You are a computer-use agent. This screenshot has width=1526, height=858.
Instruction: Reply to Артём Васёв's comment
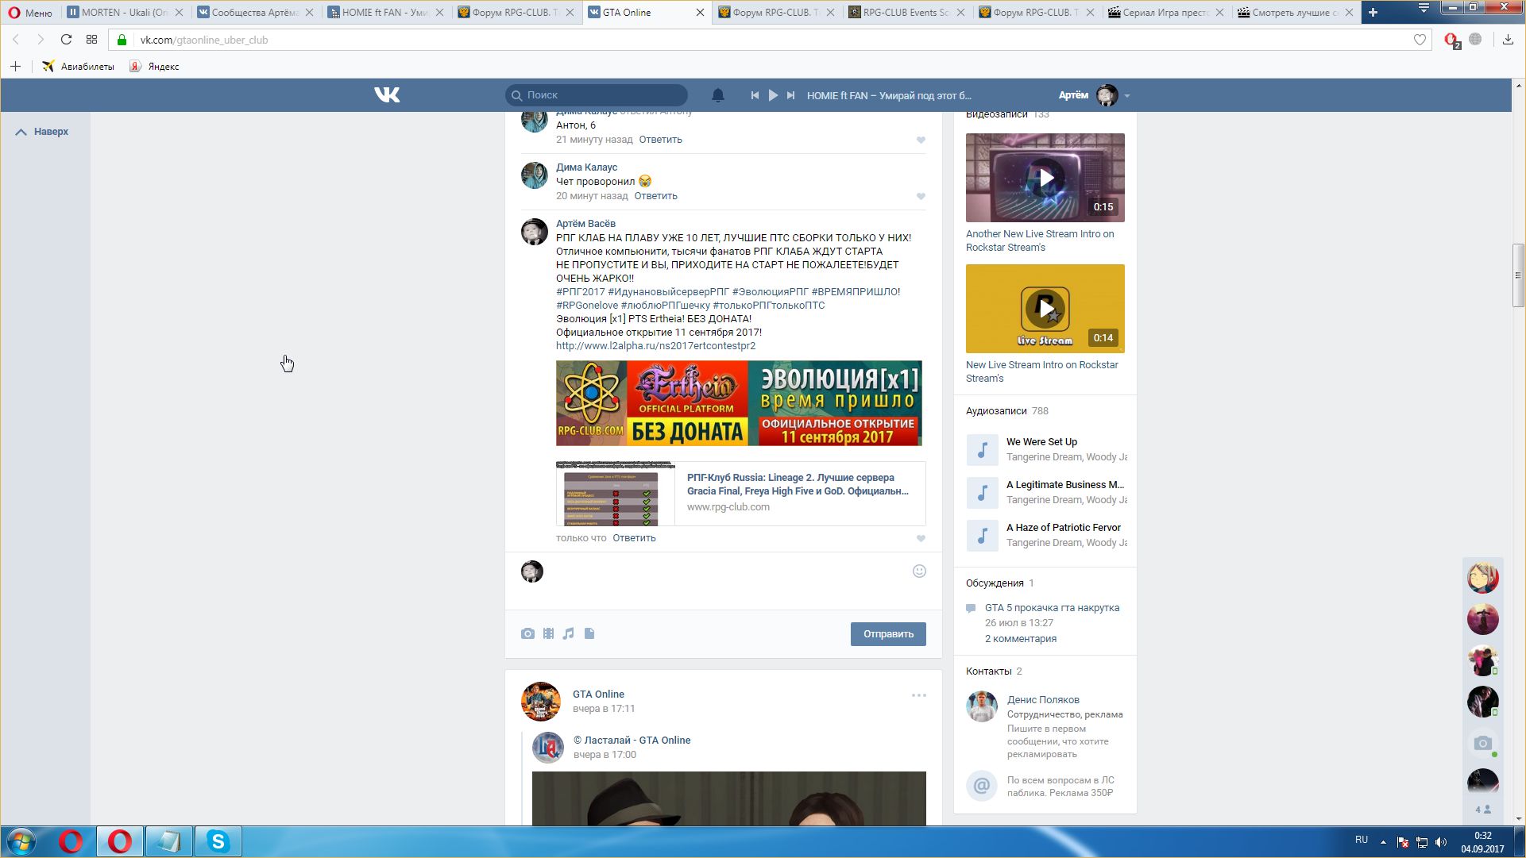[x=634, y=538]
